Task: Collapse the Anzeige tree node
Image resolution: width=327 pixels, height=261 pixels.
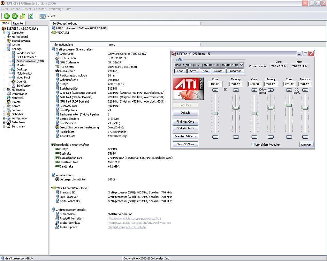Action: pos(4,49)
